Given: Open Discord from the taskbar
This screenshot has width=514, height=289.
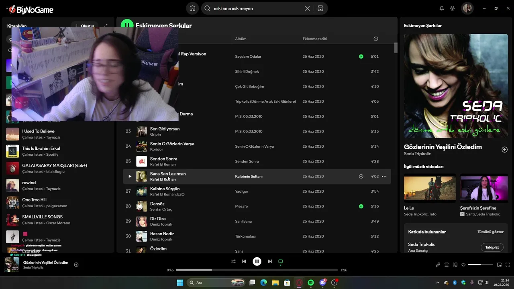Looking at the screenshot, I should [323, 283].
